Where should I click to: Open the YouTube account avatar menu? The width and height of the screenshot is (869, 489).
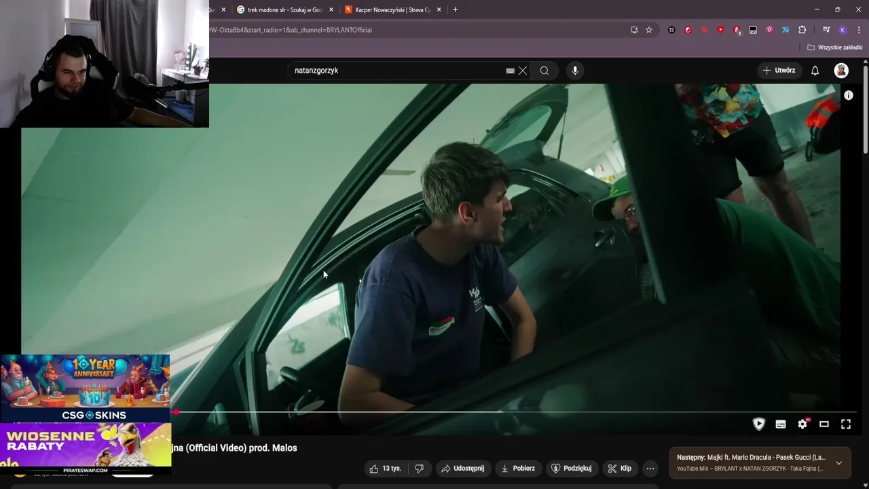(841, 71)
